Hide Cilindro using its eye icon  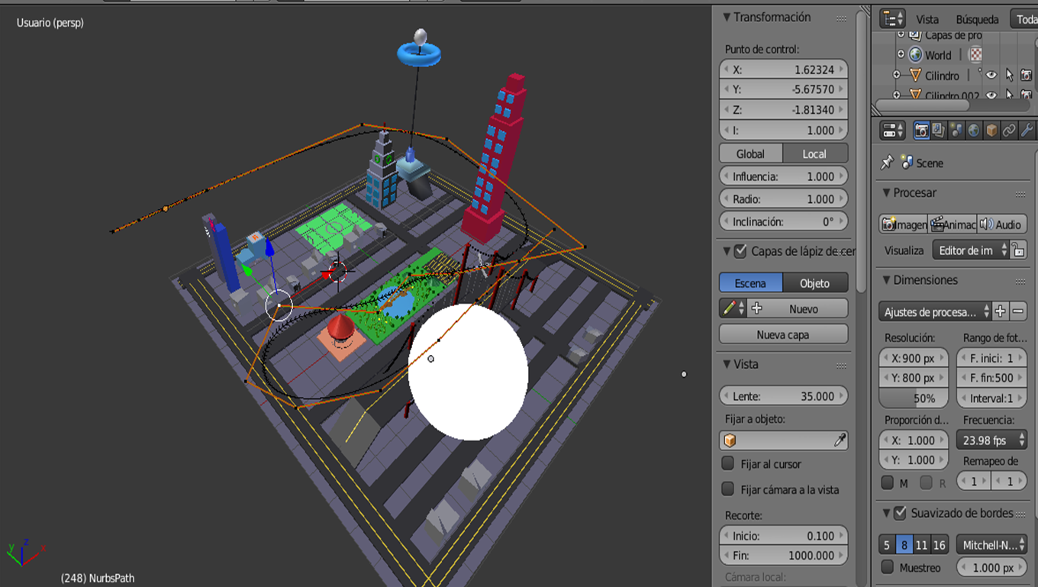(x=991, y=76)
